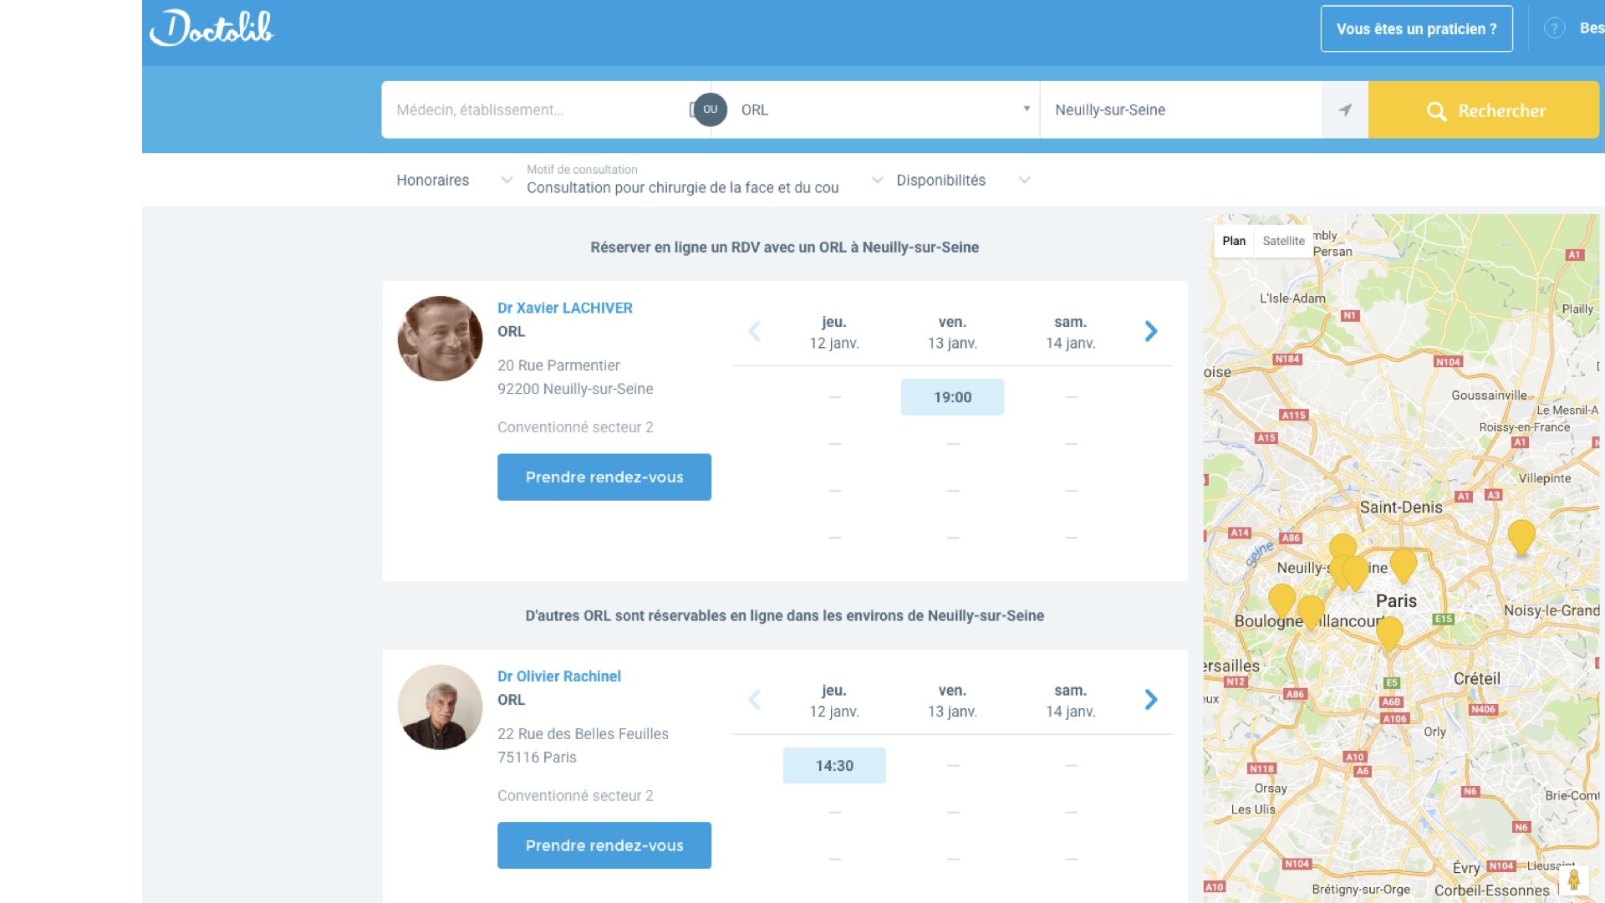
Task: Open the Honoraires filter dropdown
Action: (x=454, y=181)
